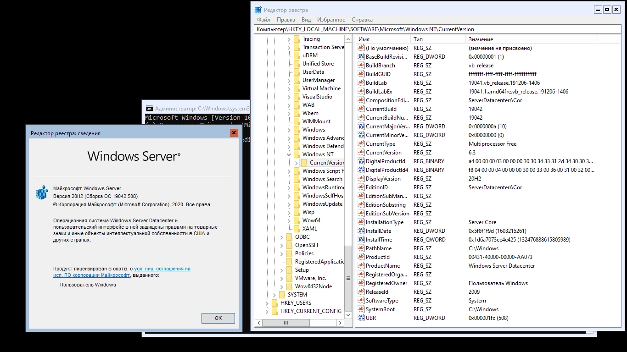Click the command prompt window title bar

[x=197, y=109]
